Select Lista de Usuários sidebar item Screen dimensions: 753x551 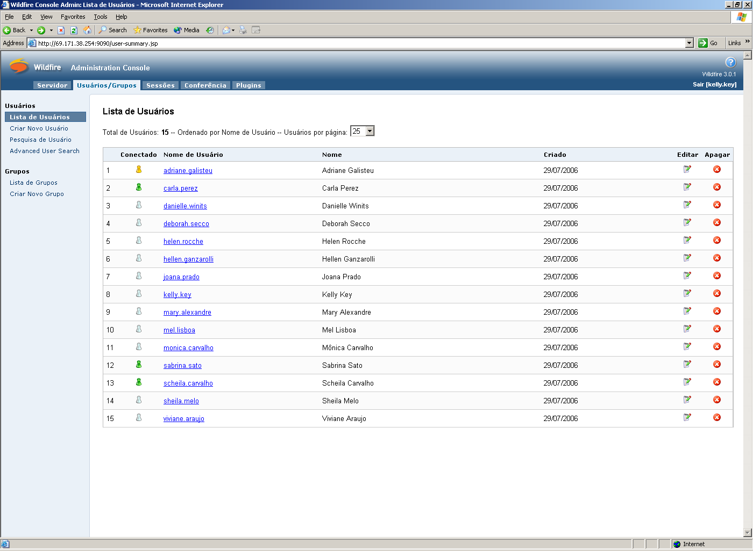click(x=45, y=117)
